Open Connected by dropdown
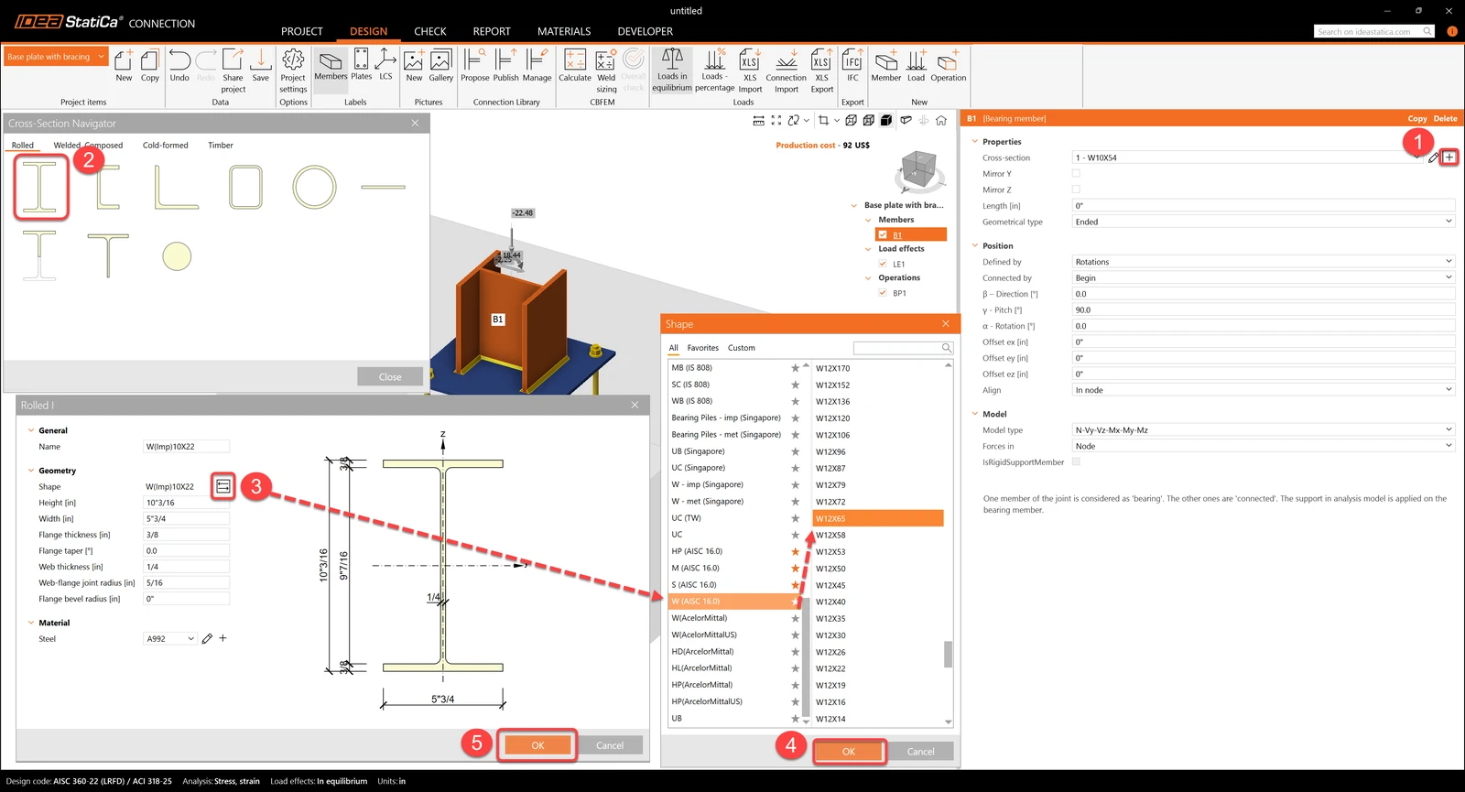Screen dimensions: 1465x792 tap(1264, 277)
